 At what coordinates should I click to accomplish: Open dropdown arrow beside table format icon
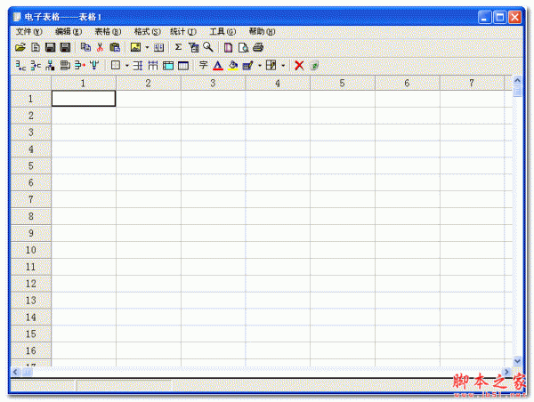pos(283,65)
